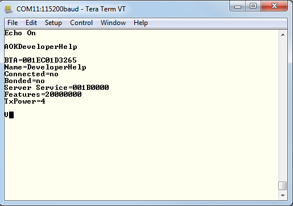Click the 'Name=DeveloperHelp' line
Screen dimensions: 293x206
click(x=46, y=67)
